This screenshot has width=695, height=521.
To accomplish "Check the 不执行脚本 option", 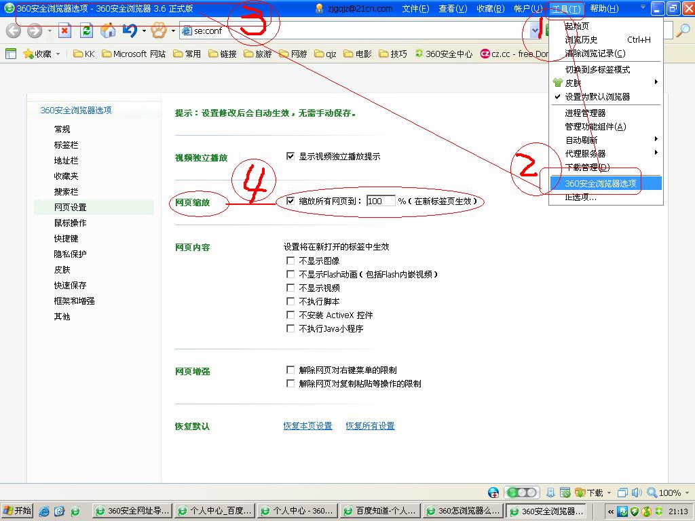I will point(290,301).
